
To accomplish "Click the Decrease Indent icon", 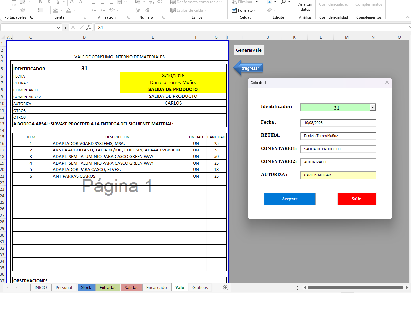I will pyautogui.click(x=94, y=10).
